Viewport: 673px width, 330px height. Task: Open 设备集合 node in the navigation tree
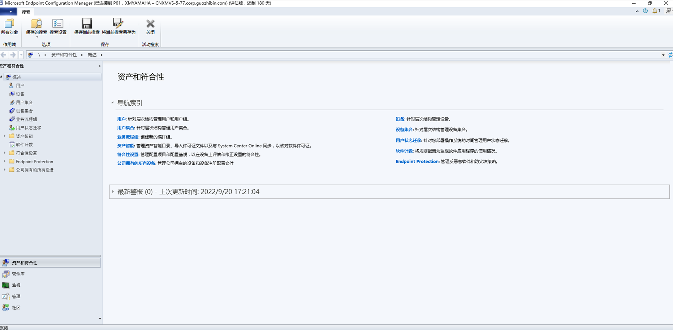(x=24, y=111)
